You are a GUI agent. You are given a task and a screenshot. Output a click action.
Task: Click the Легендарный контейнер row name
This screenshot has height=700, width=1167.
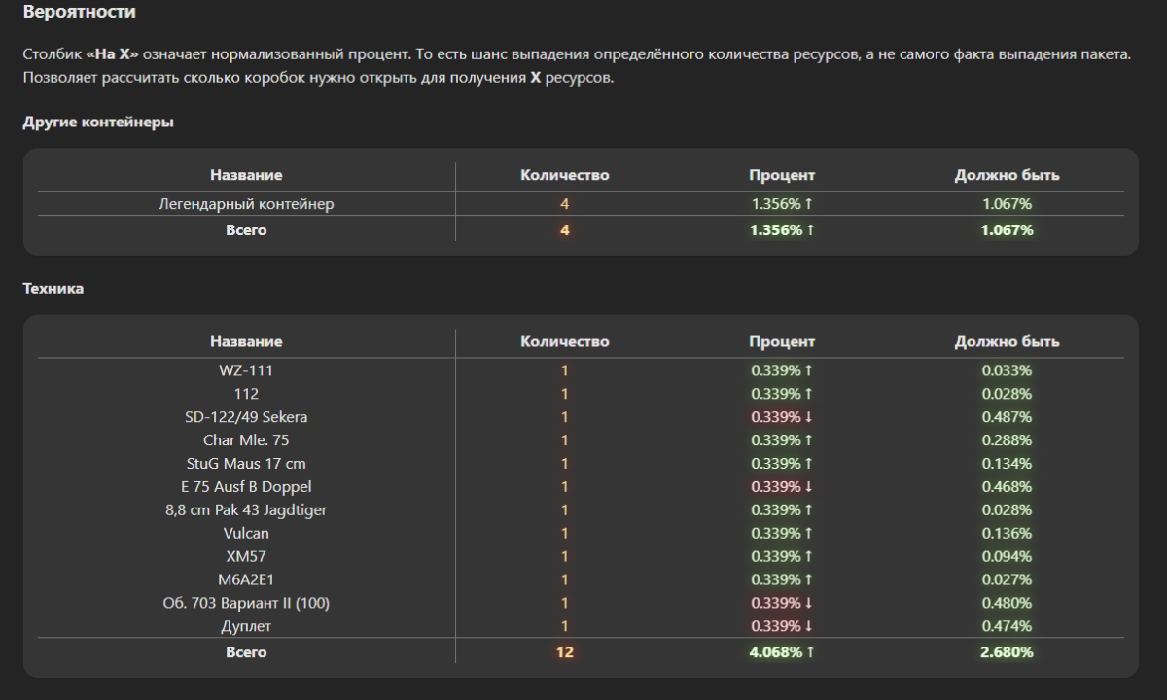tap(246, 204)
